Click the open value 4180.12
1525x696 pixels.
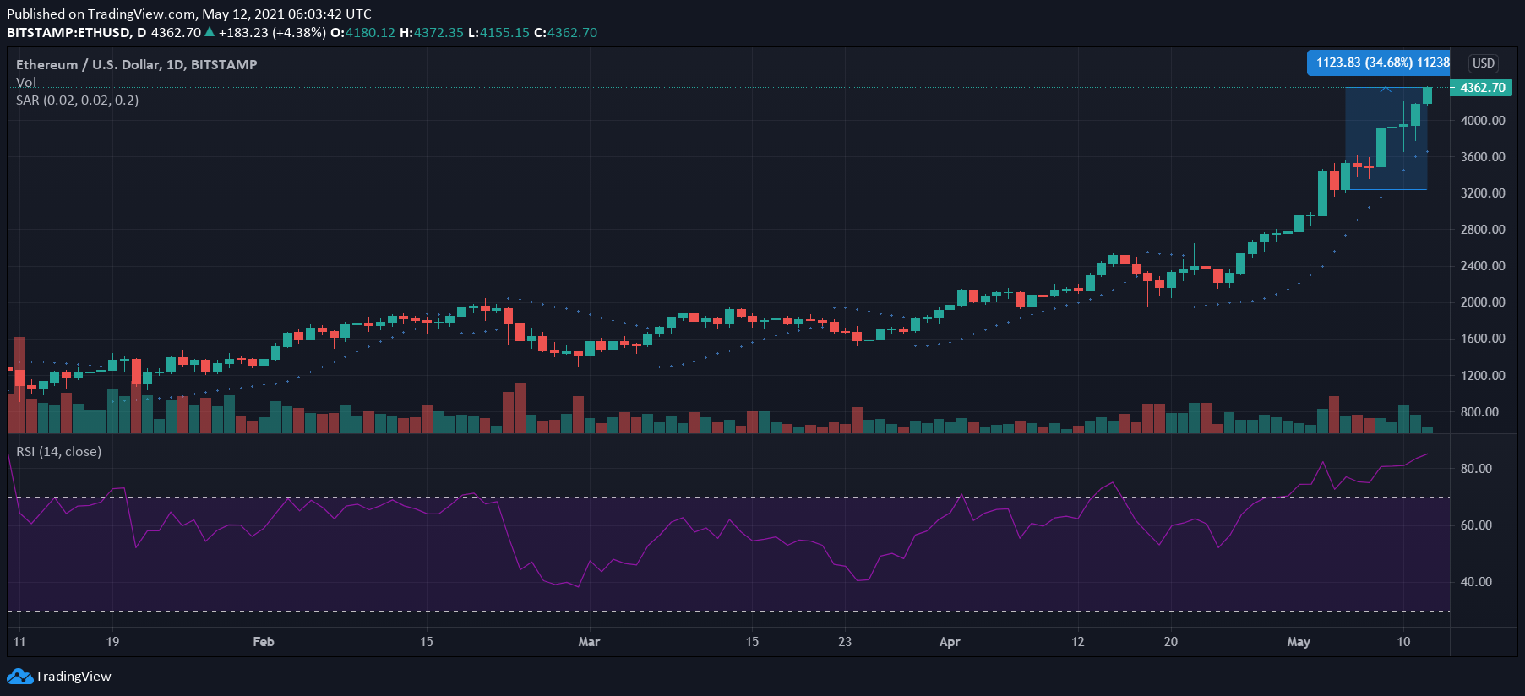coord(370,33)
